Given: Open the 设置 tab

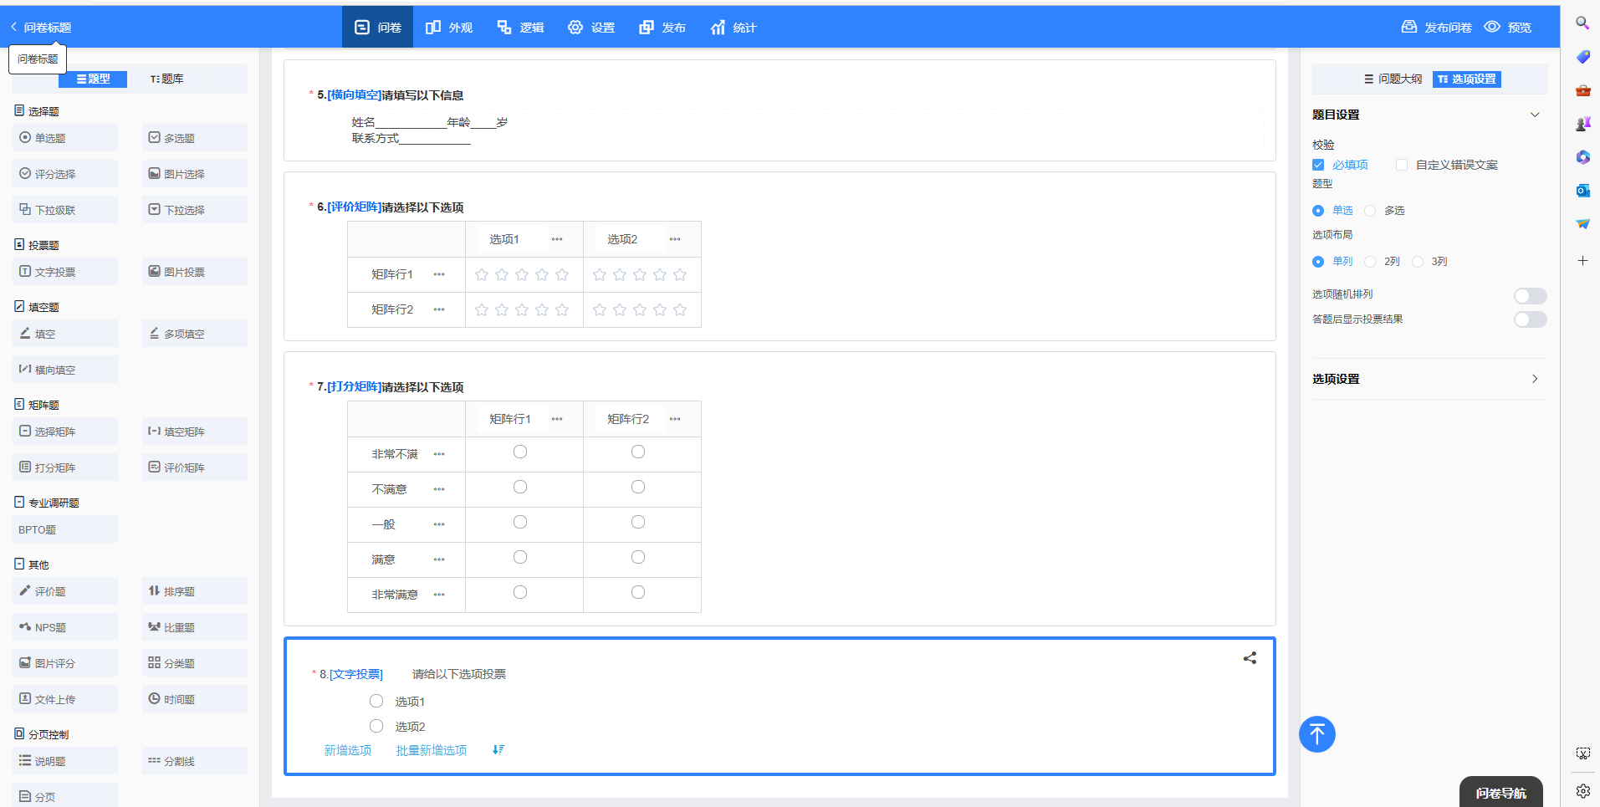Looking at the screenshot, I should coord(591,28).
